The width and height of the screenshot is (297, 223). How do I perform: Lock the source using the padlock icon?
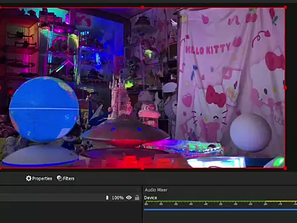point(137,198)
